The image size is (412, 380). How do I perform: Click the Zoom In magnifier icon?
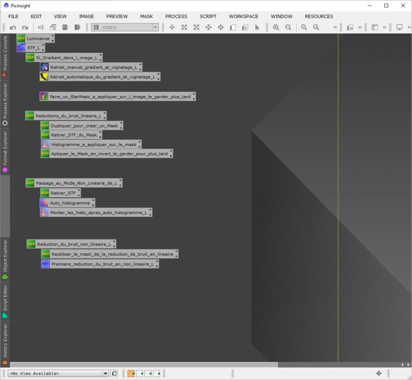[276, 27]
